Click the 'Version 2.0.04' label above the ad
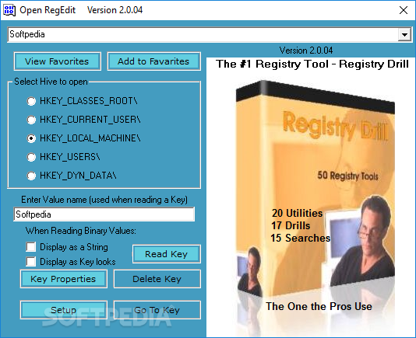416x338 pixels. (306, 51)
